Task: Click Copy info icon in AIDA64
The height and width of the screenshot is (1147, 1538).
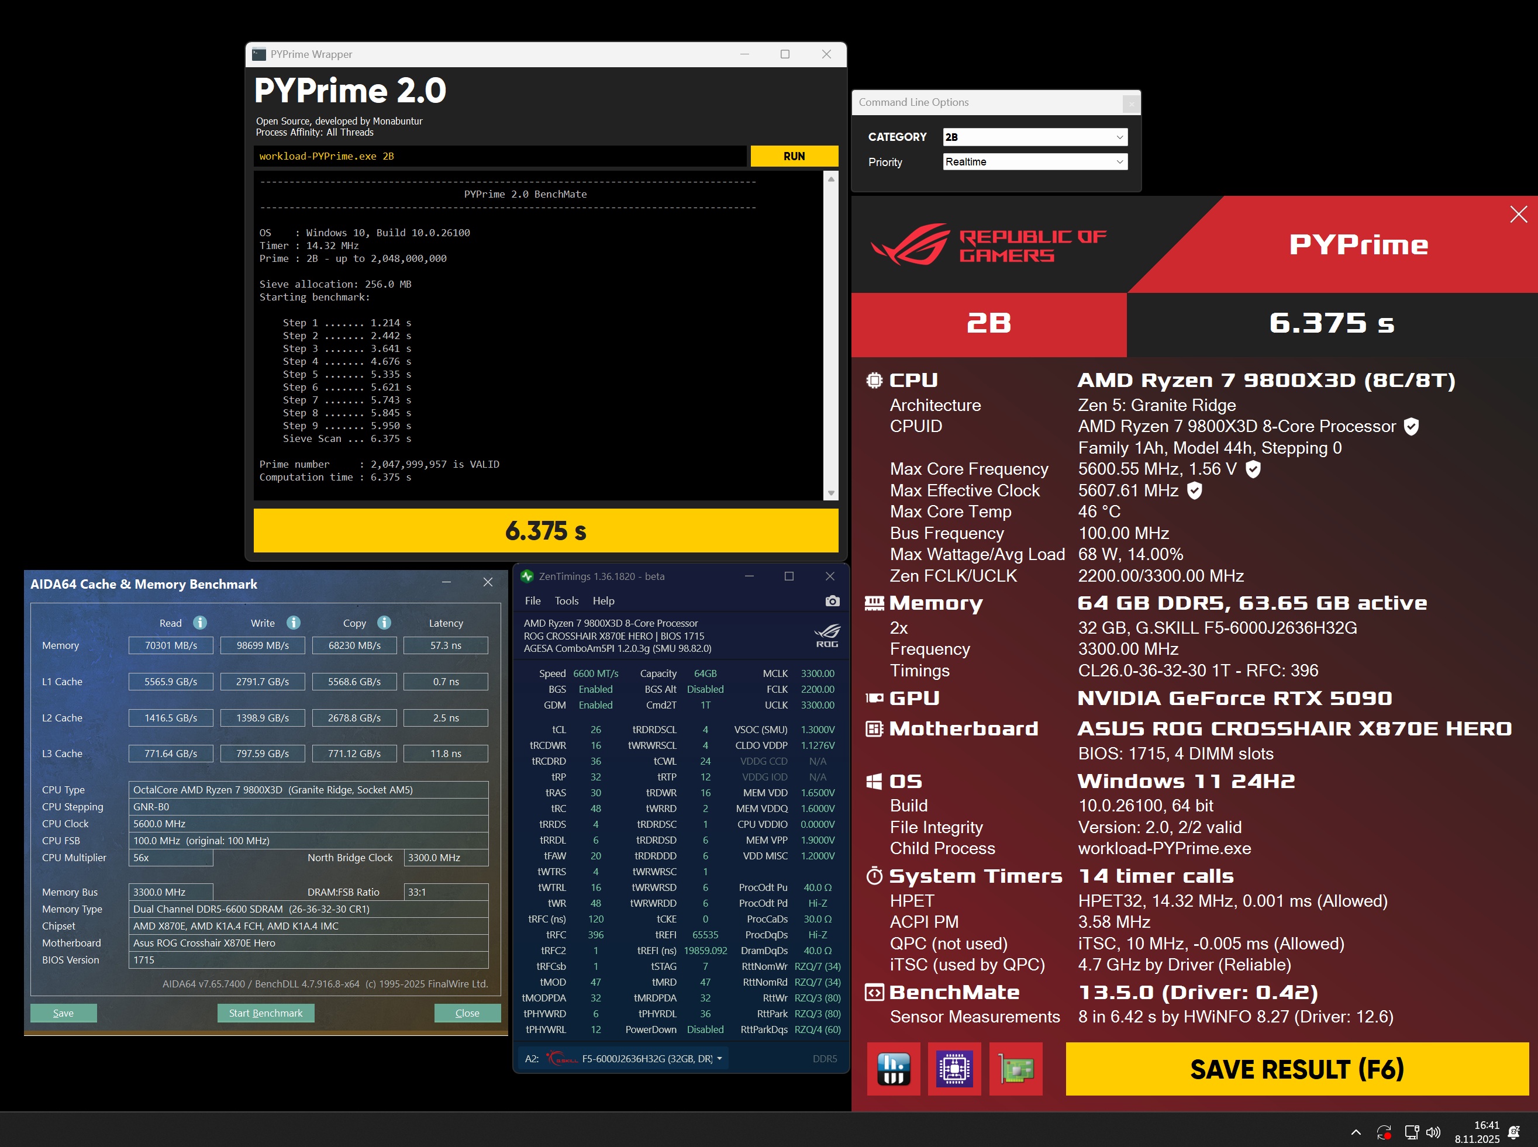Action: click(384, 623)
